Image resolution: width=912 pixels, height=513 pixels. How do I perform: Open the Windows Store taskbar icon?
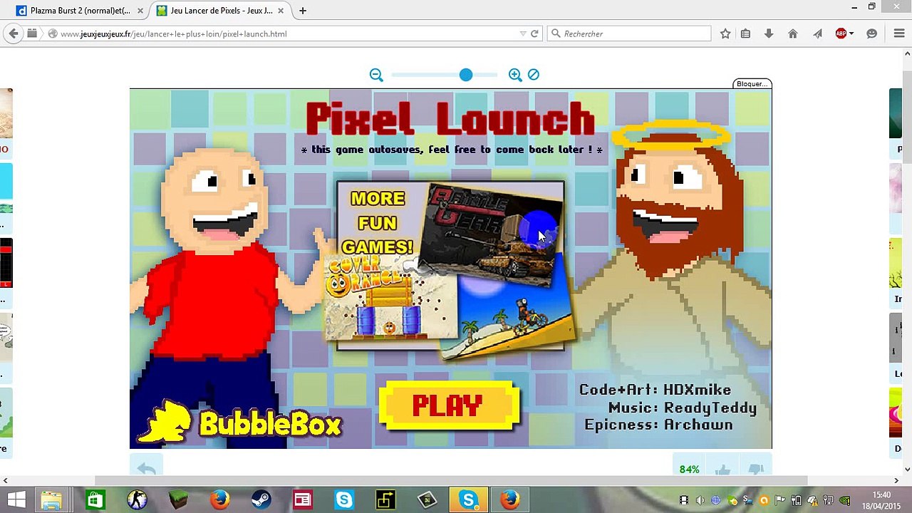tap(95, 499)
